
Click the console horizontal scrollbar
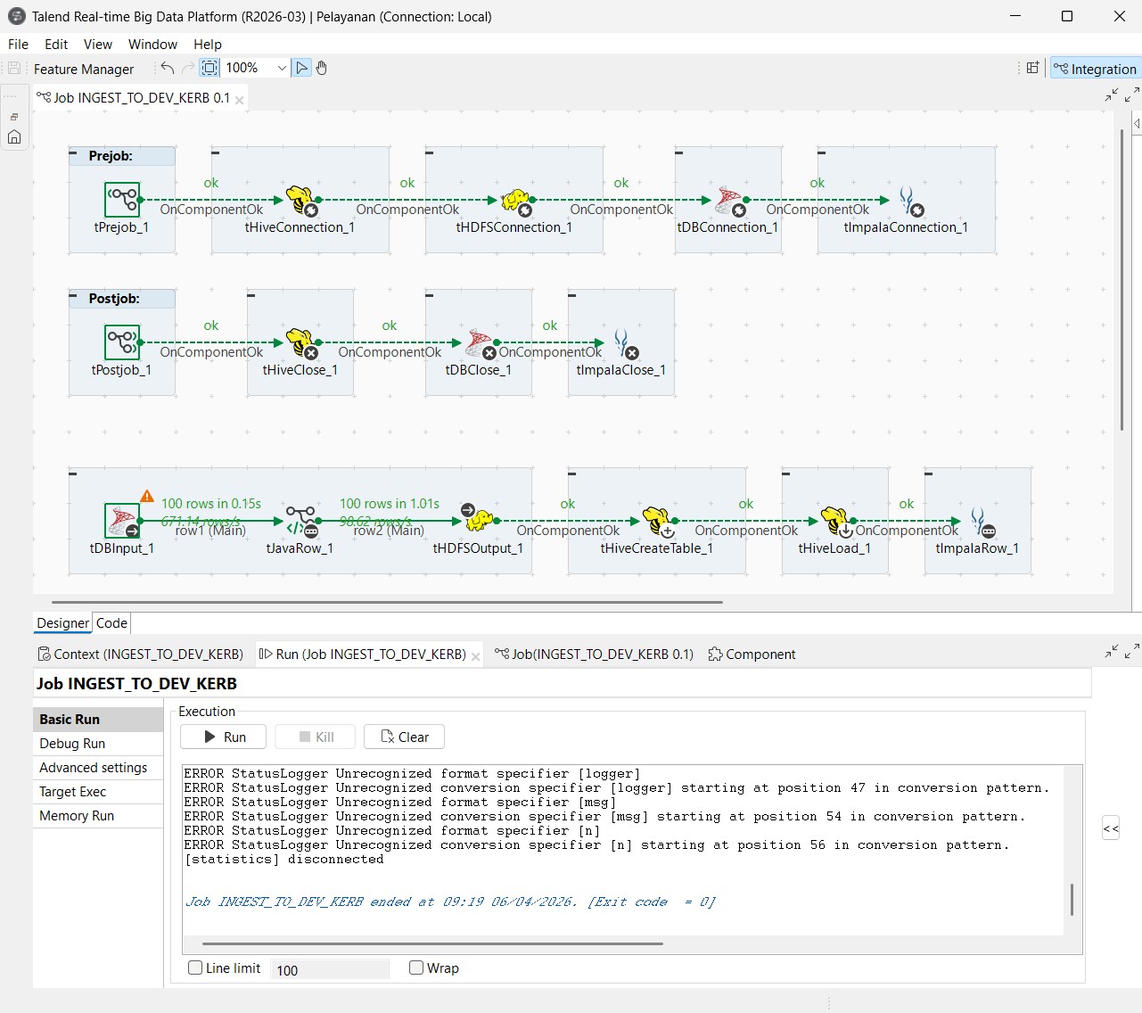click(432, 943)
